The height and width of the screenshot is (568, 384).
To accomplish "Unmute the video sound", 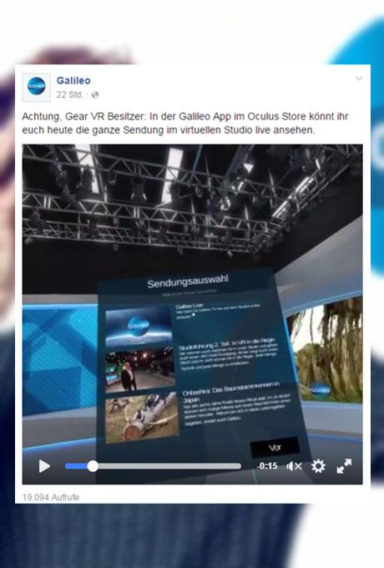I will tap(294, 466).
